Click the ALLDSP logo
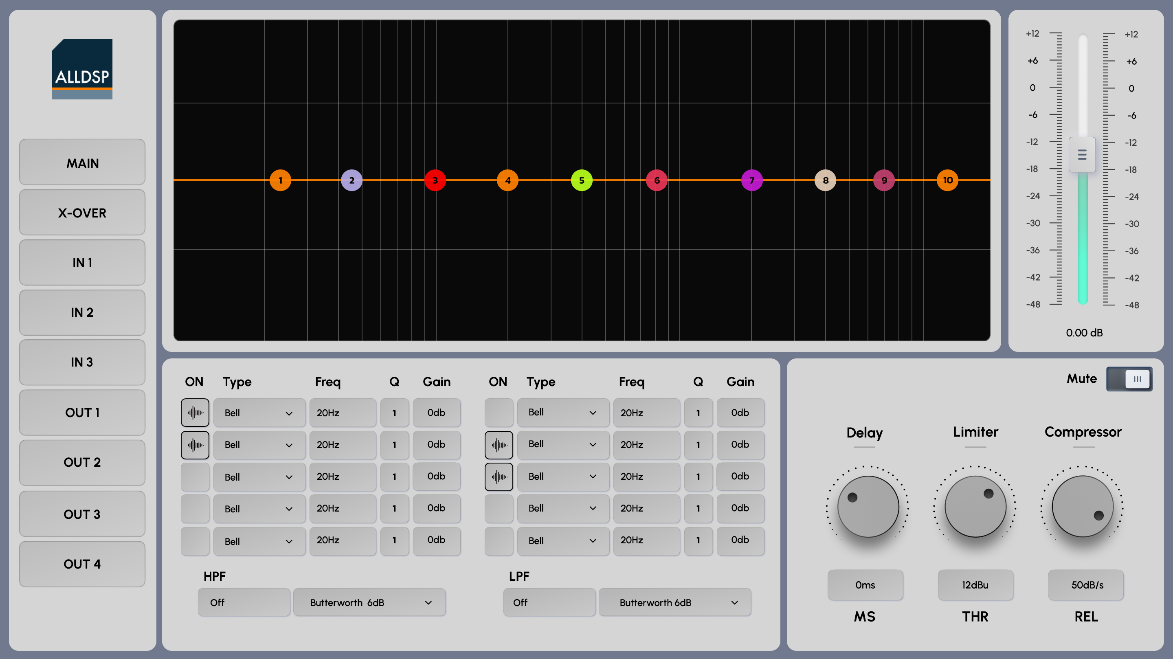 [82, 69]
